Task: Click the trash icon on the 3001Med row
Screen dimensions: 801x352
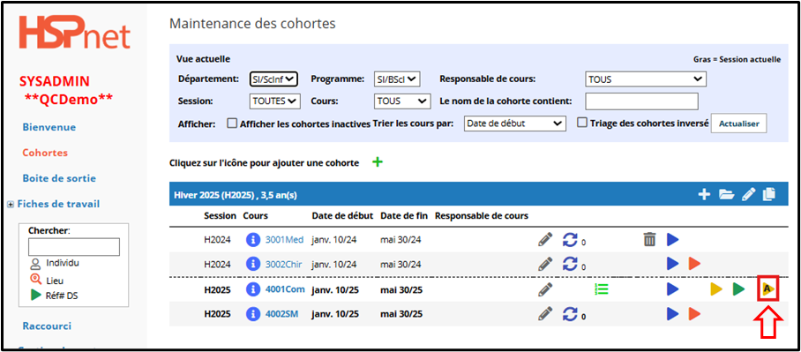Action: (648, 239)
